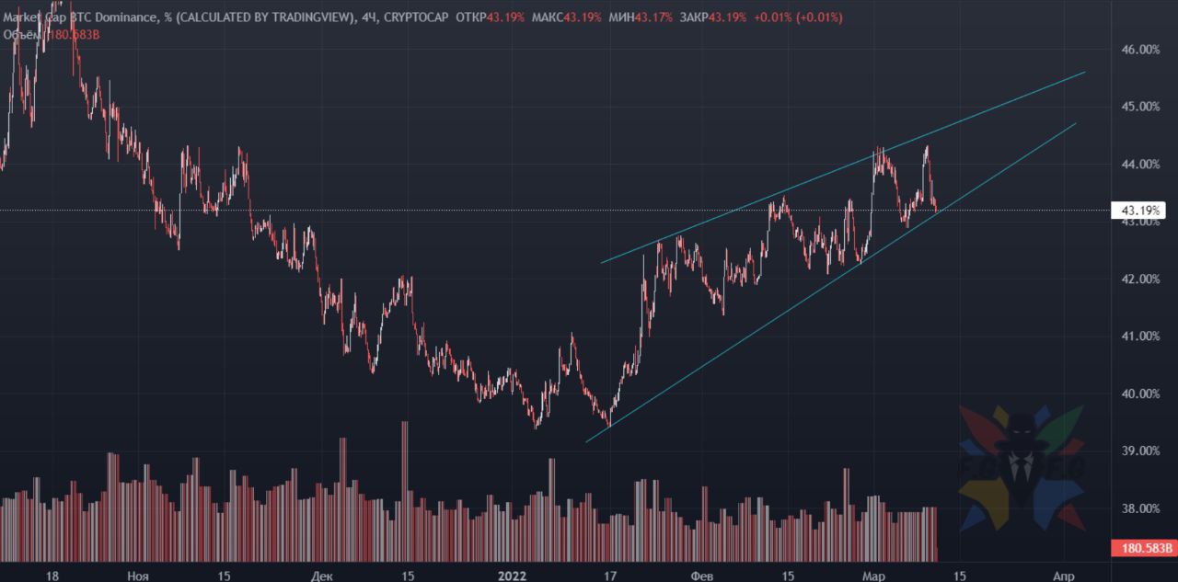
Task: Click the ЗАКР 43.19% close value
Action: 714,18
